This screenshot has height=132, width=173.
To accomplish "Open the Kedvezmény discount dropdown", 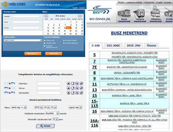I will (22, 40).
